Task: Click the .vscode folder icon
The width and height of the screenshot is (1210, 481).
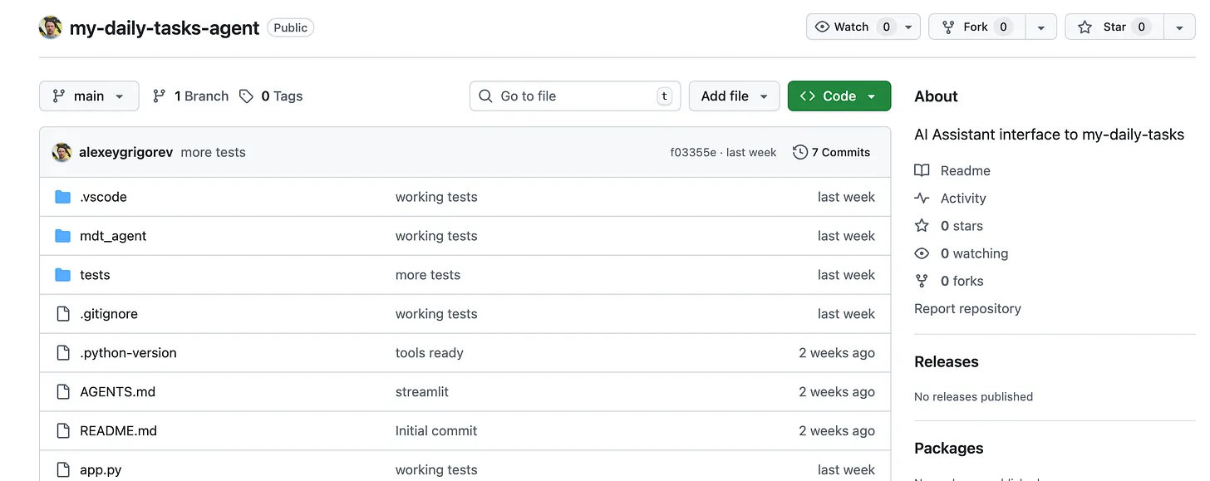Action: click(x=63, y=197)
